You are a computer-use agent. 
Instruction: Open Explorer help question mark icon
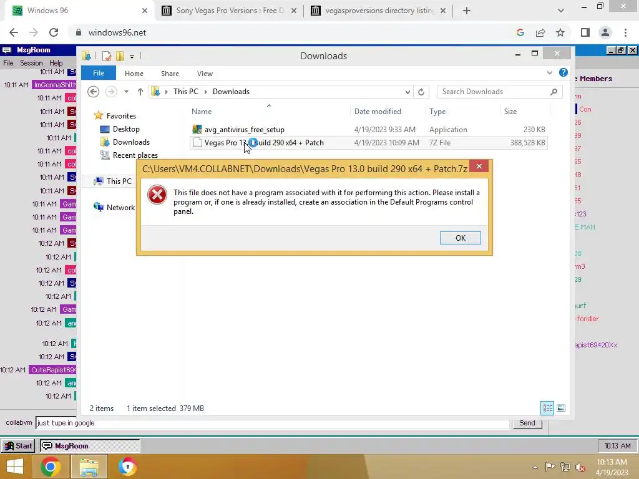pos(563,72)
